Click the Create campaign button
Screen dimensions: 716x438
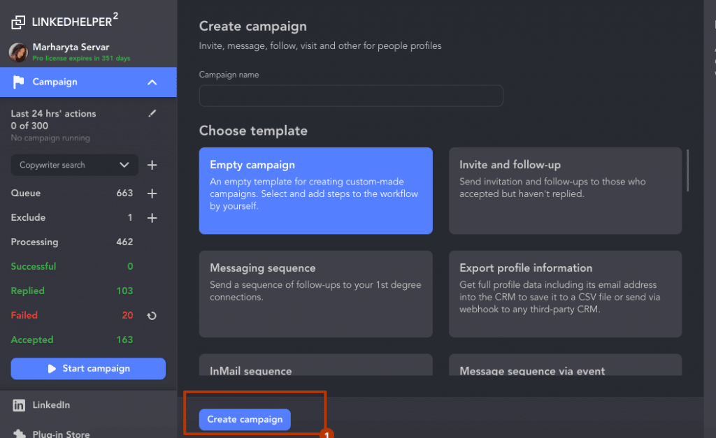click(245, 419)
